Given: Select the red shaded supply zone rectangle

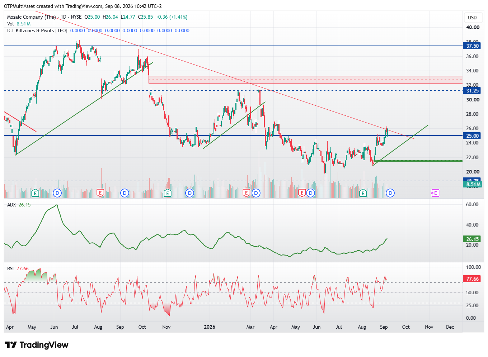Looking at the screenshot, I should (x=305, y=80).
